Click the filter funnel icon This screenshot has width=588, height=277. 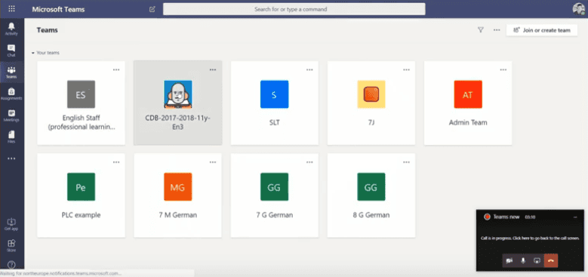(x=480, y=30)
